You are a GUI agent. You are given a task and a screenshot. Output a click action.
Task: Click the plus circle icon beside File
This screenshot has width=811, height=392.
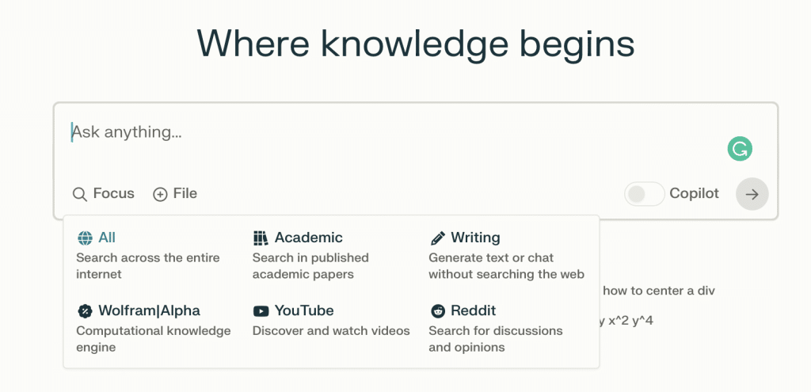click(160, 195)
